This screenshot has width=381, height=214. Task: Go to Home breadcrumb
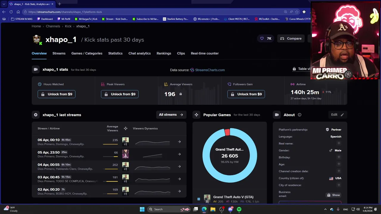pyautogui.click(x=36, y=26)
